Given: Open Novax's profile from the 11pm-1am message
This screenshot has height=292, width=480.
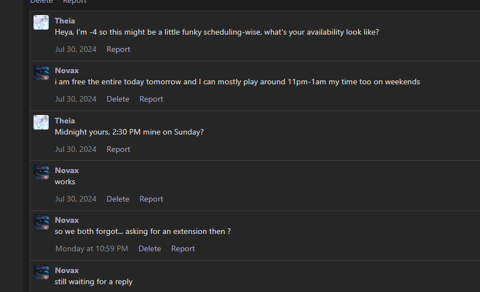Looking at the screenshot, I should click(67, 70).
